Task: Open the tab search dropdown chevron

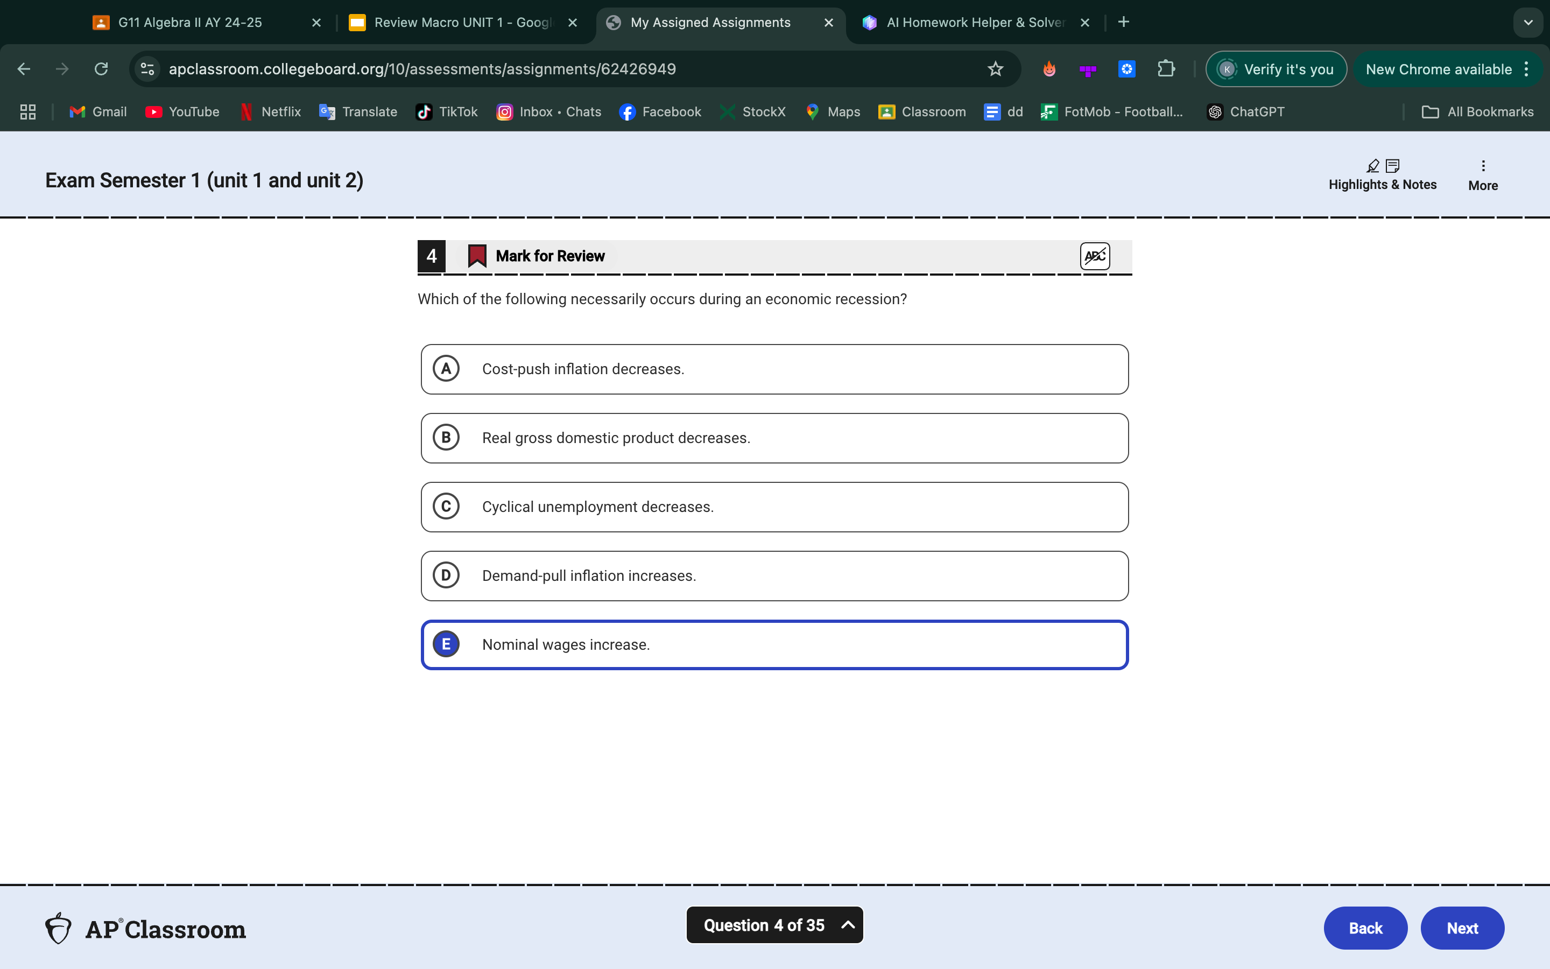Action: [1527, 23]
